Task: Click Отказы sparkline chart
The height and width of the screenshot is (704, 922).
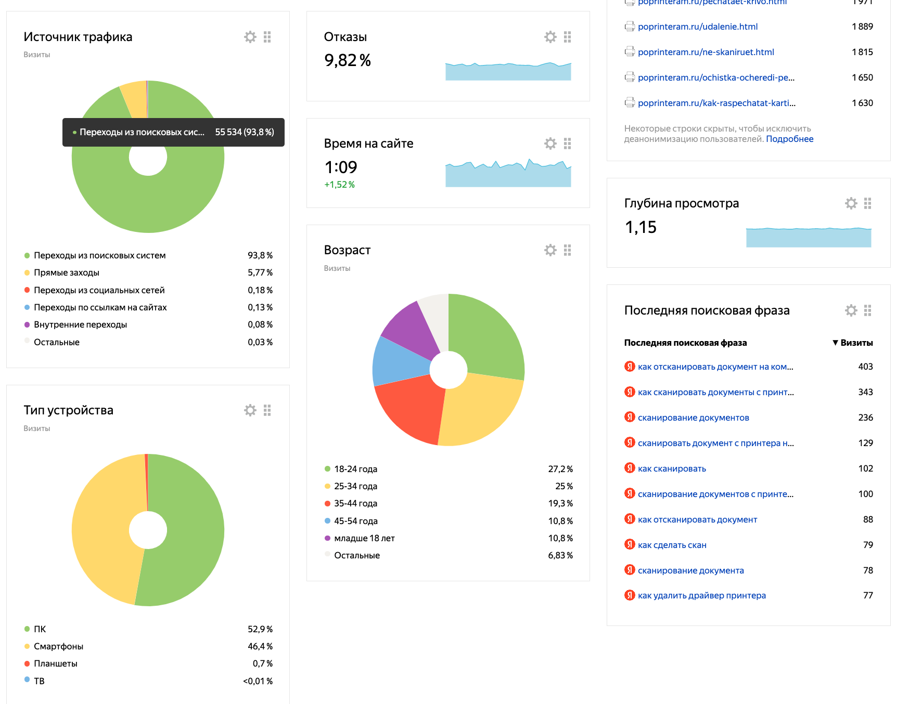Action: point(508,71)
